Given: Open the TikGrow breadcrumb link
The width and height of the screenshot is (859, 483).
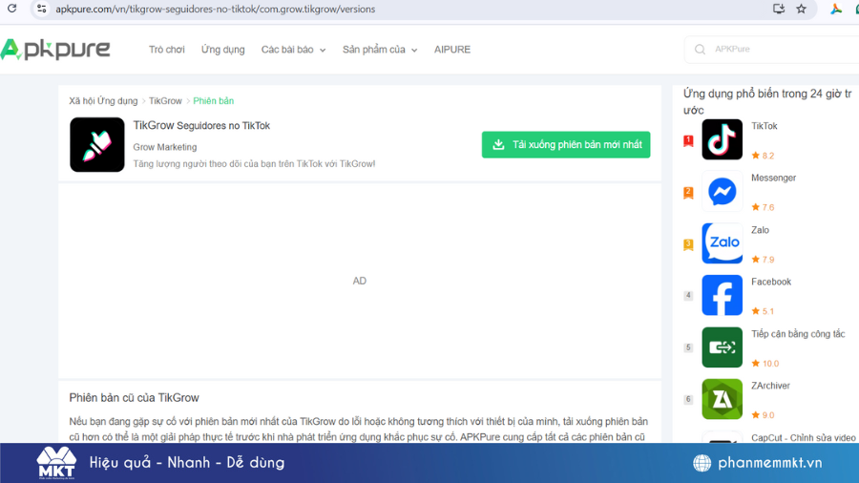Looking at the screenshot, I should 165,101.
